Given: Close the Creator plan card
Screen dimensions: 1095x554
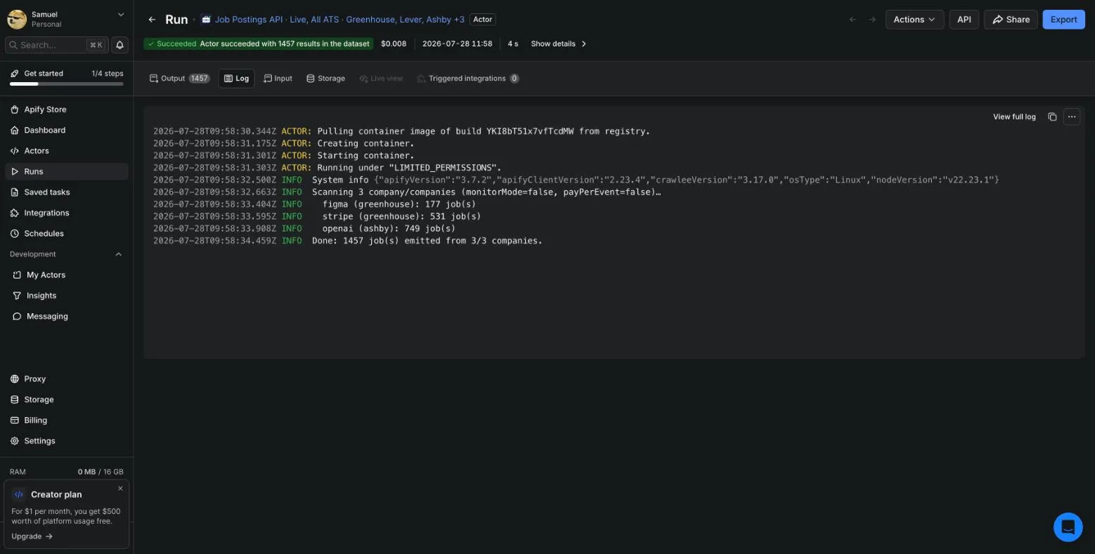Looking at the screenshot, I should (x=120, y=488).
